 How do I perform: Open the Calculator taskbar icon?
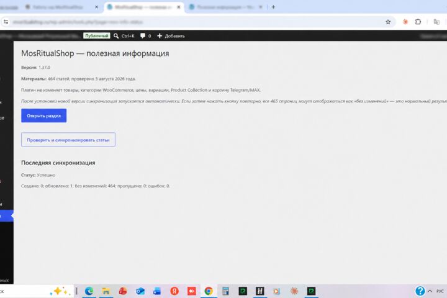tap(225, 291)
